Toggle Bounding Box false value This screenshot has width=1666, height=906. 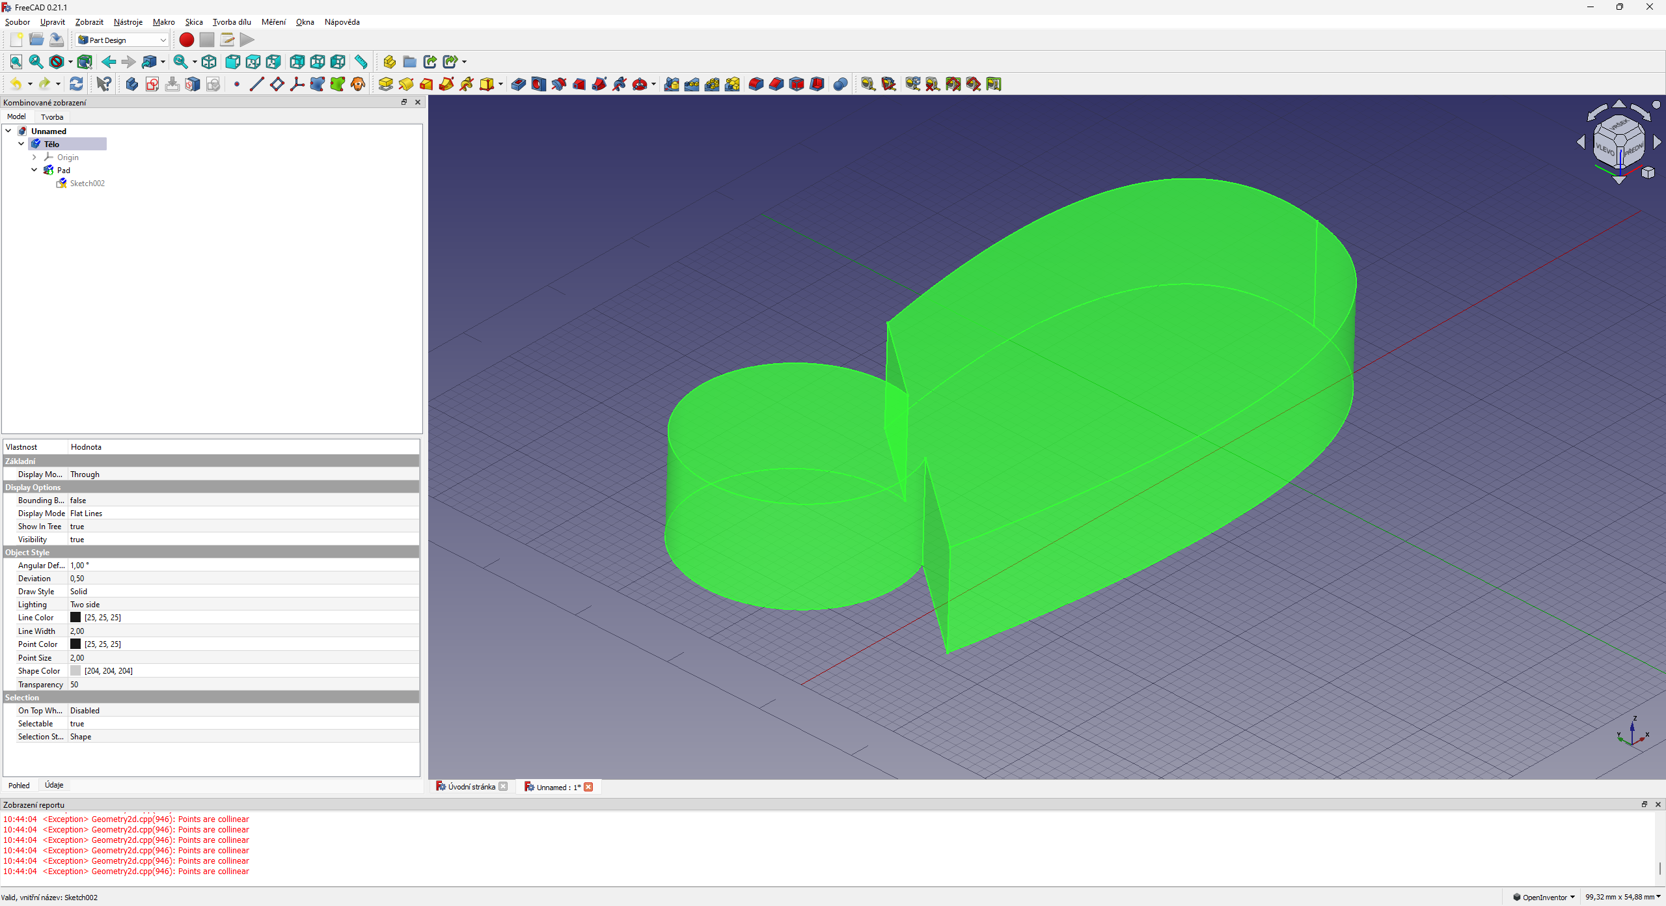coord(77,501)
